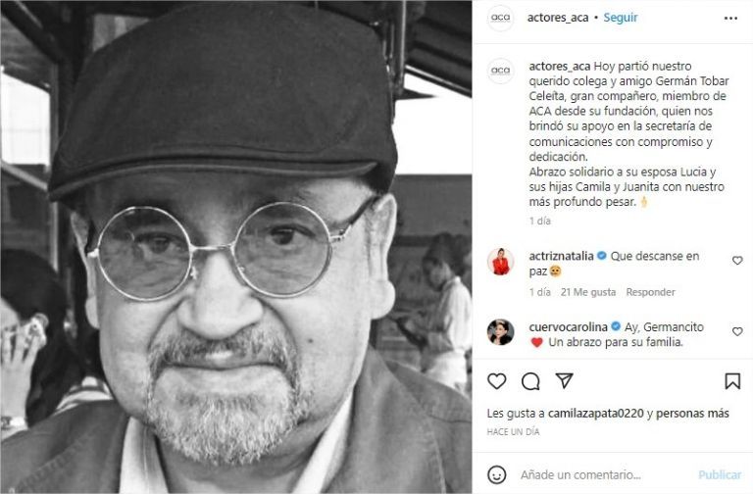Like the post with the heart icon
This screenshot has height=494, width=753.
(497, 381)
